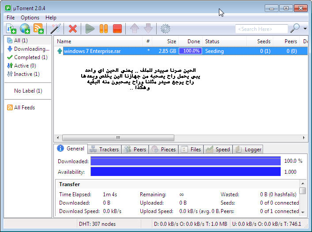
Task: Select Downloading category in the sidebar
Action: (x=28, y=49)
